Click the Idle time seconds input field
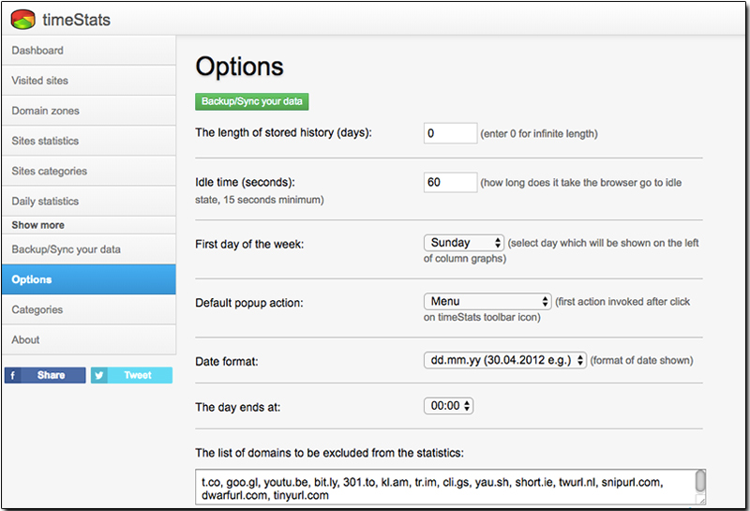 click(x=450, y=182)
